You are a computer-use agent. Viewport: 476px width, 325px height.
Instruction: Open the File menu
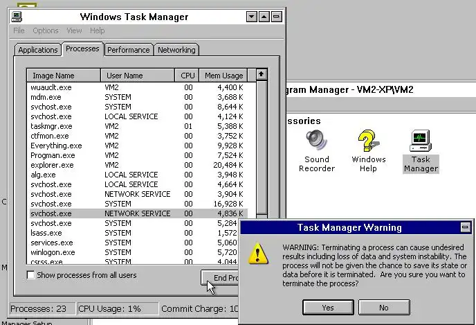click(x=19, y=30)
